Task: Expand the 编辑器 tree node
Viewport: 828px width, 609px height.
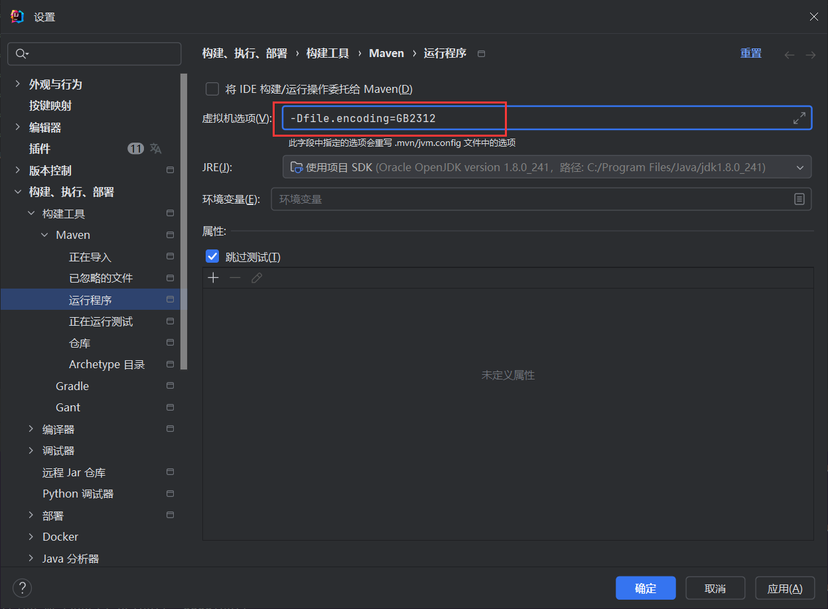Action: (x=17, y=127)
